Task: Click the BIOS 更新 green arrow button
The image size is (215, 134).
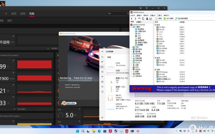Action: [169, 18]
